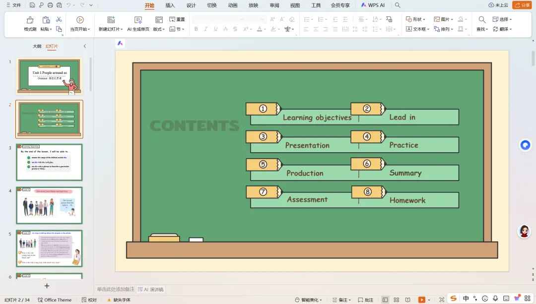Toggle the 批注 (Comments) pane in status bar
Screen dimensions: 536x304
[365, 300]
